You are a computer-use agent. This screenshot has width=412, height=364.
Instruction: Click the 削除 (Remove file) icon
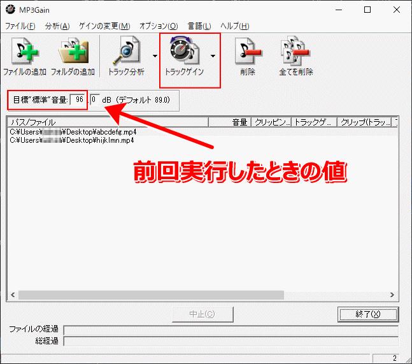pos(248,57)
